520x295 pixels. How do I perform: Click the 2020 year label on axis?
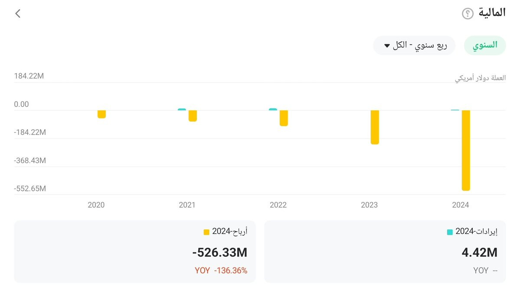tap(96, 205)
